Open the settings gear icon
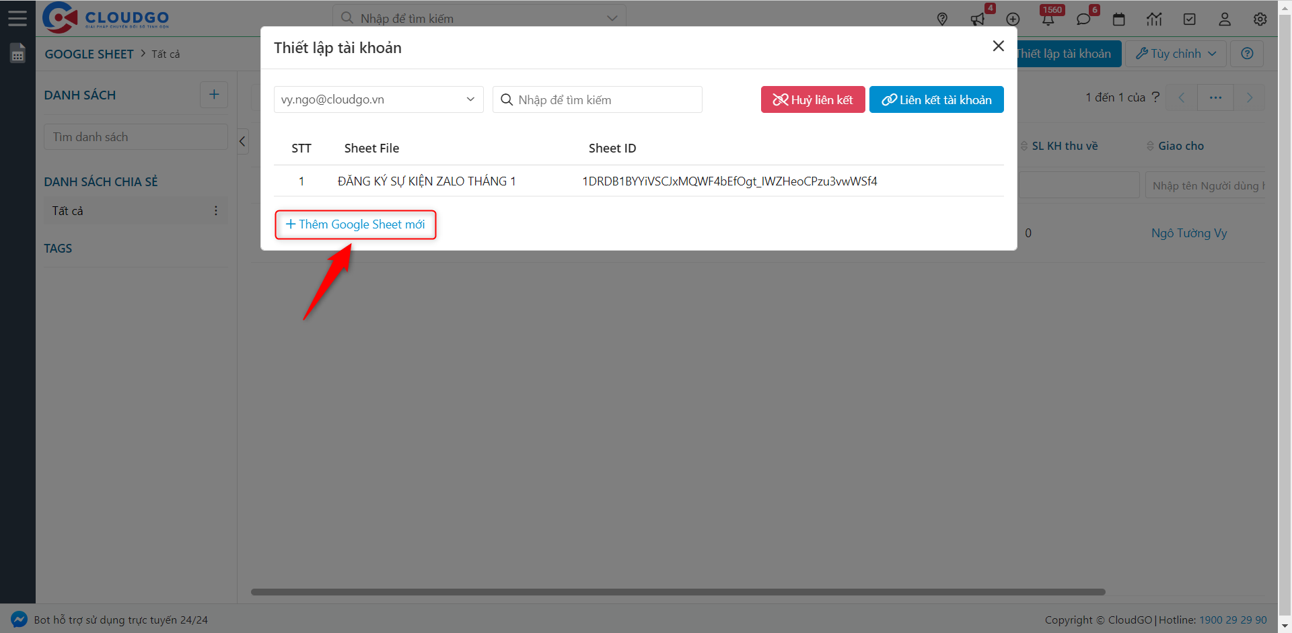This screenshot has width=1292, height=633. point(1260,19)
